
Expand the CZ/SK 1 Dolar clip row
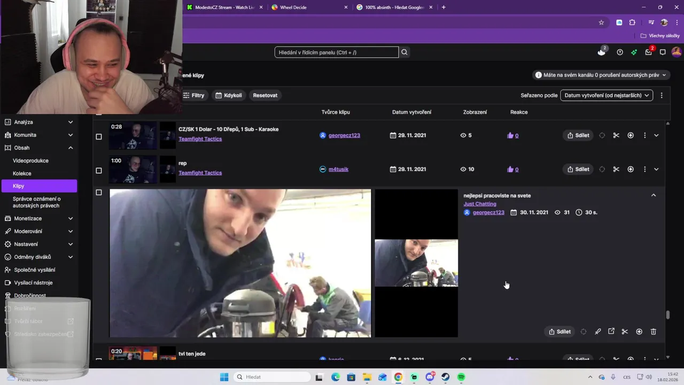(656, 135)
